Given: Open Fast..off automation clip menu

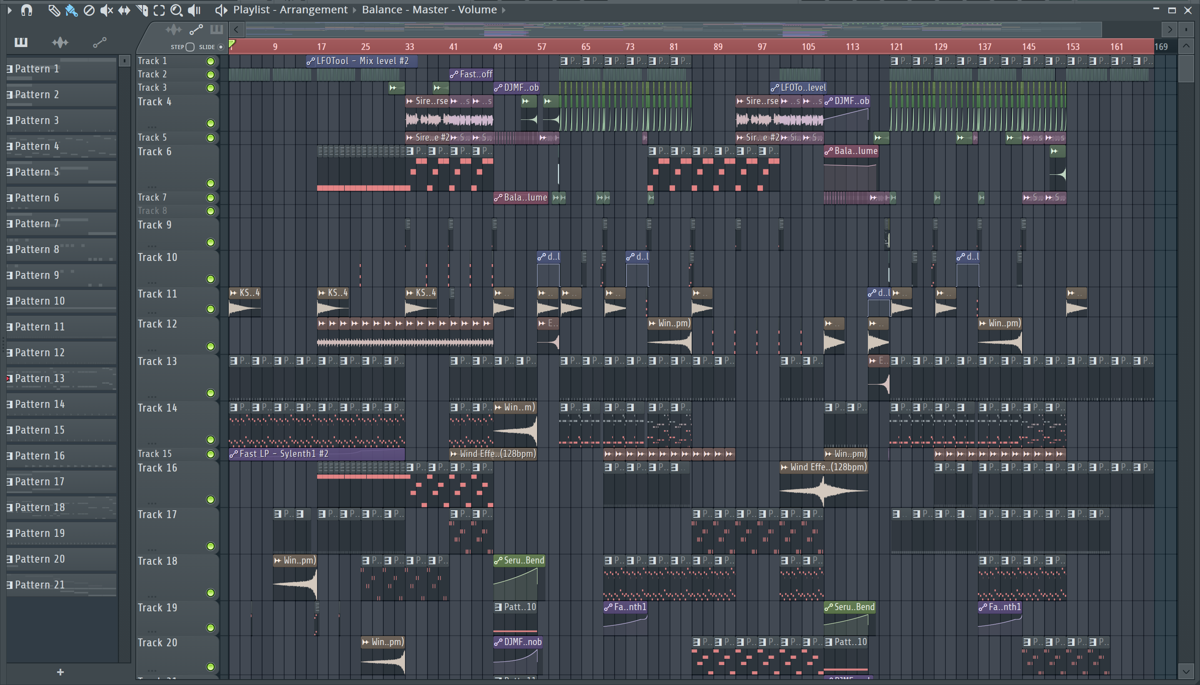Looking at the screenshot, I should coord(454,74).
